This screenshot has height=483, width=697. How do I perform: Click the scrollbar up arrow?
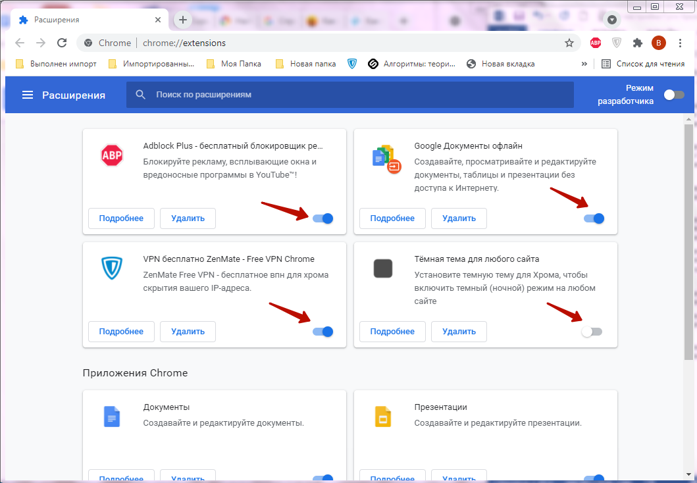(688, 119)
